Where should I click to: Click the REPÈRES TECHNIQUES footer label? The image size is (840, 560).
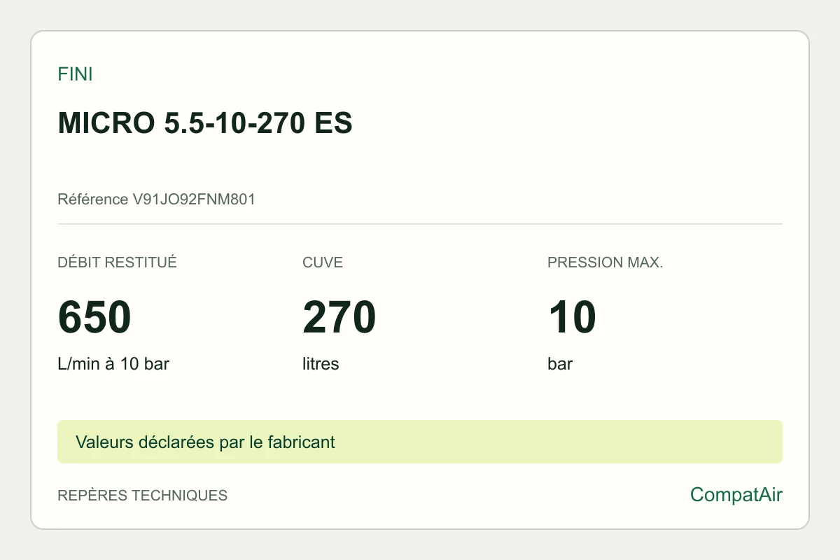click(142, 496)
